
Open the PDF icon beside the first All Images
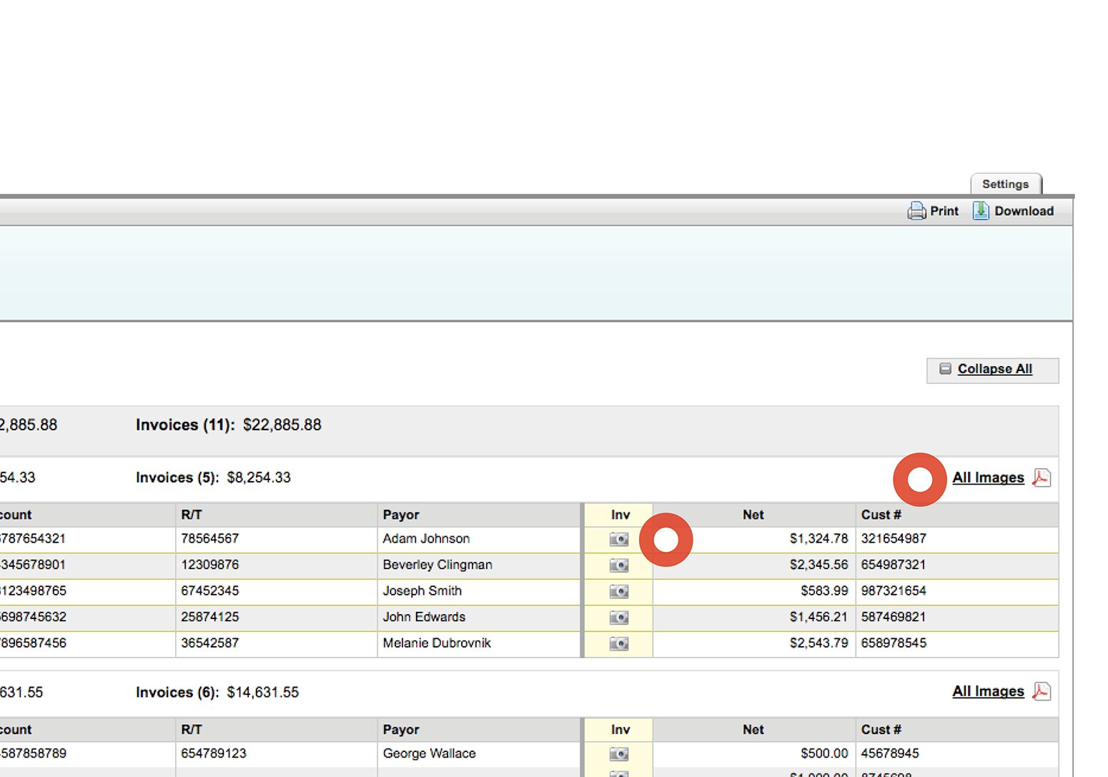click(1042, 477)
